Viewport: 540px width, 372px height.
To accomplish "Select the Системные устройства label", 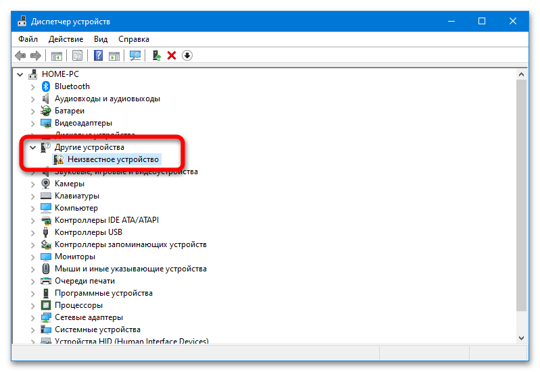I will point(97,329).
